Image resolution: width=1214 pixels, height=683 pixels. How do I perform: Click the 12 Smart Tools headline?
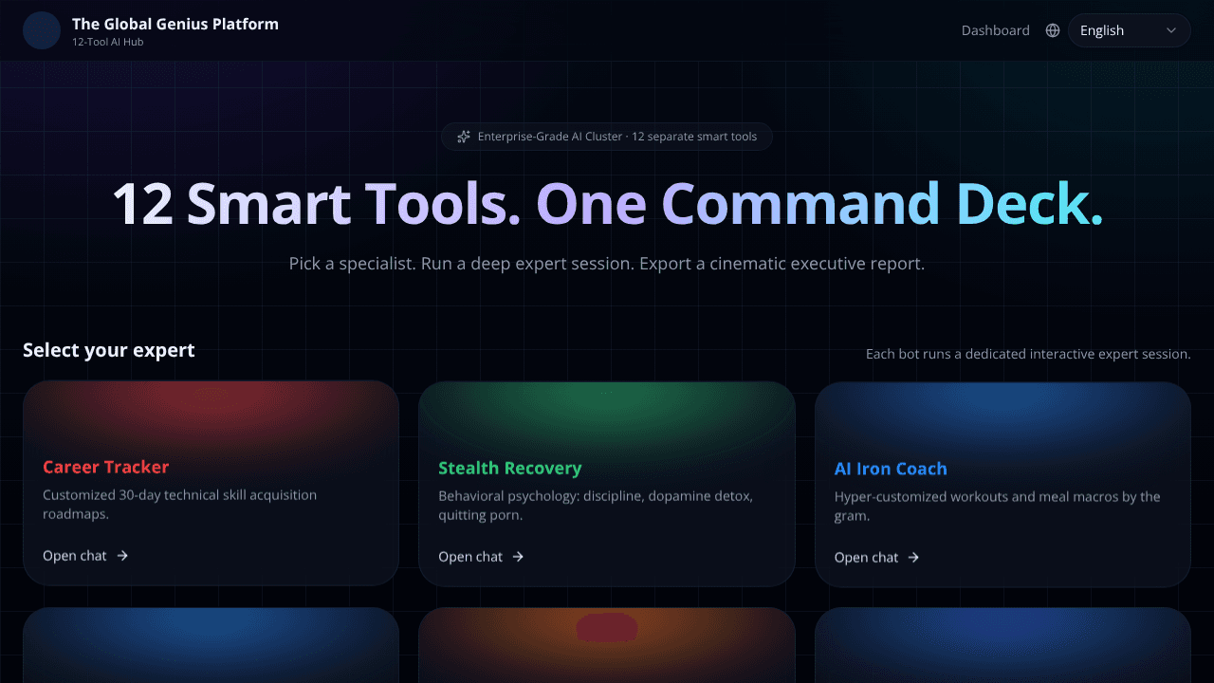[607, 204]
